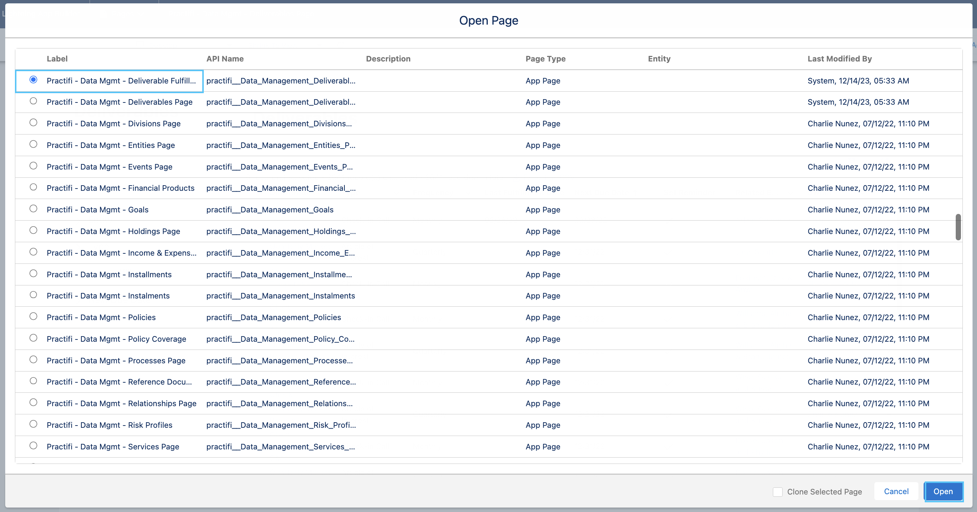Click the Description column header
Viewport: 977px width, 512px height.
(388, 59)
